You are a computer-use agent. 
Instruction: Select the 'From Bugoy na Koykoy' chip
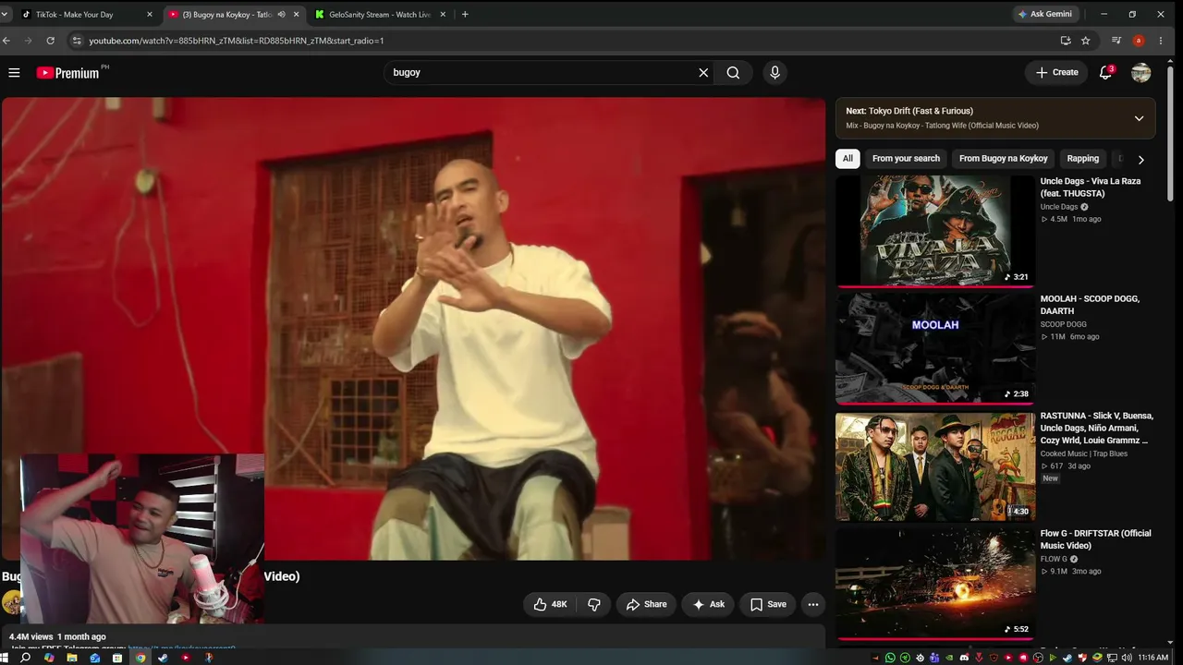[1004, 158]
